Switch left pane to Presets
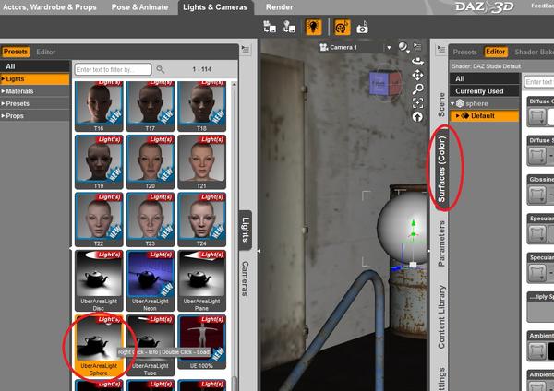 [x=15, y=52]
